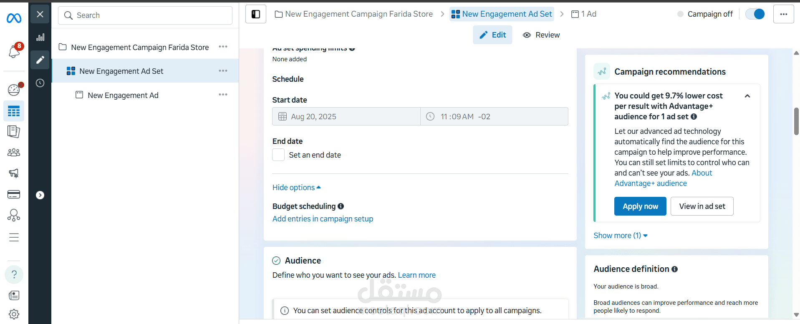Click the Help question mark icon
800x324 pixels.
click(x=14, y=274)
